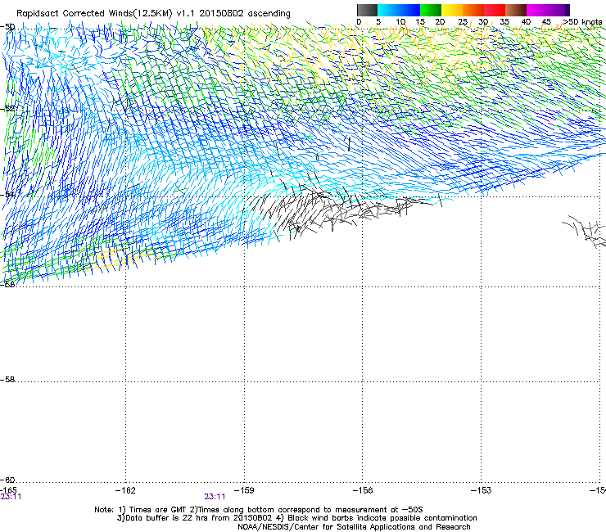
Task: Click the purple 23:11 time under -165
Action: (11, 497)
